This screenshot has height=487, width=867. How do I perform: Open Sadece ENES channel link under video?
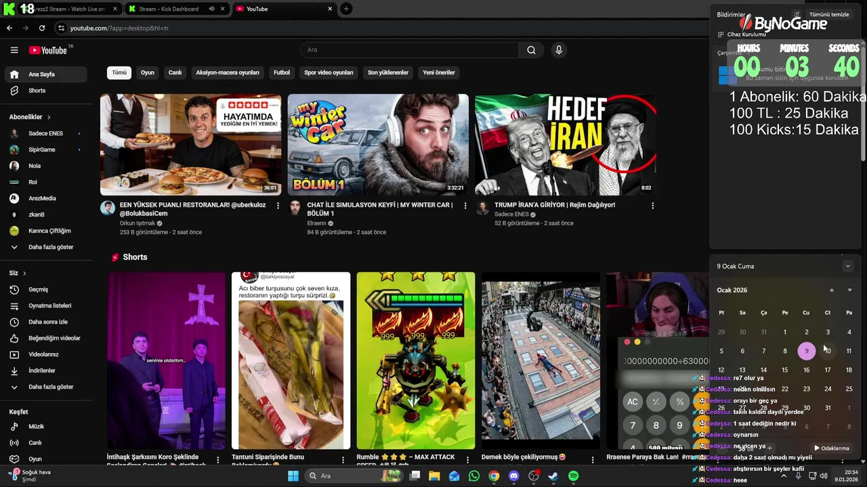[511, 214]
